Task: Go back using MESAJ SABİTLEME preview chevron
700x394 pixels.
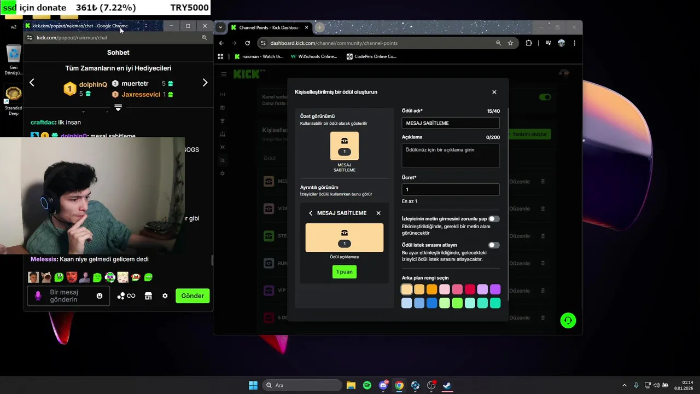Action: (311, 213)
